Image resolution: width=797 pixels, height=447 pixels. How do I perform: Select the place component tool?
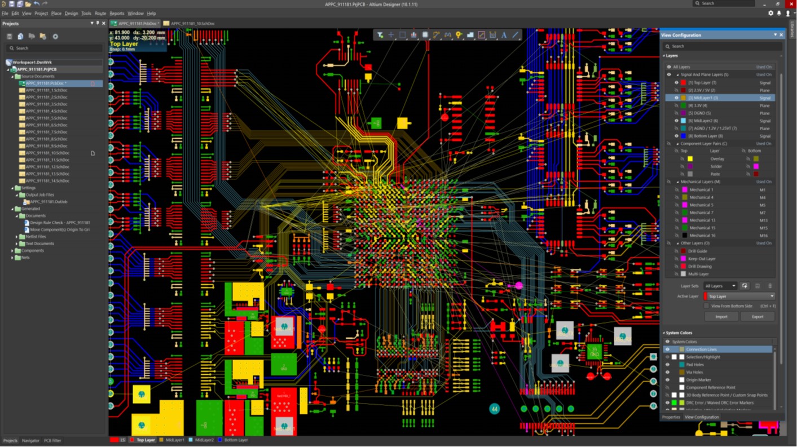click(425, 35)
